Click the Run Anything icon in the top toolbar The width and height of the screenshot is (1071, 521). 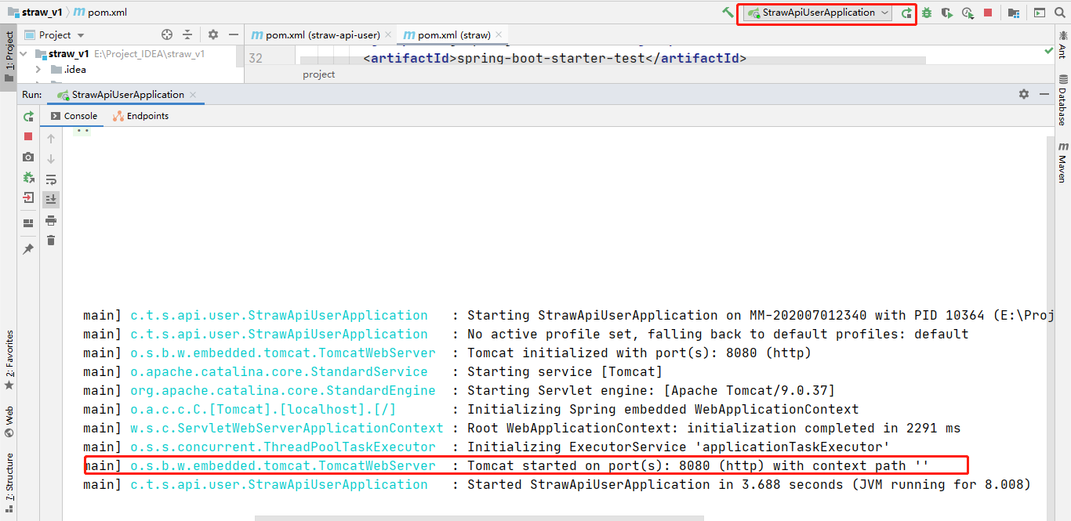[1040, 13]
